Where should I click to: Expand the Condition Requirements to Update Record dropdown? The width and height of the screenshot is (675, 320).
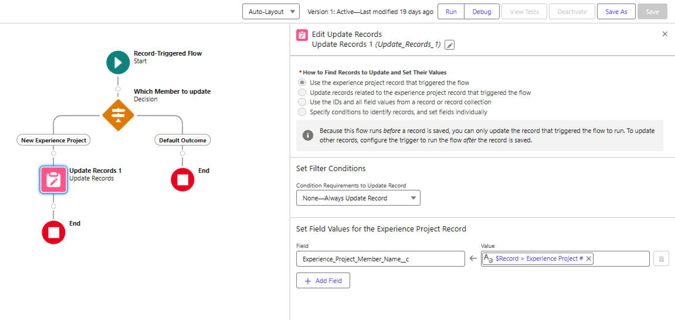pyautogui.click(x=358, y=198)
